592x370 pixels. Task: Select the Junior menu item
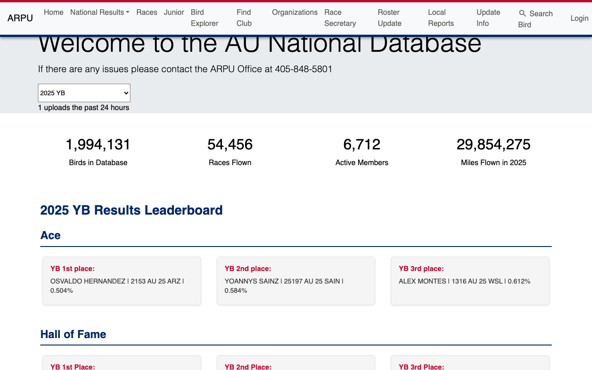(x=174, y=12)
